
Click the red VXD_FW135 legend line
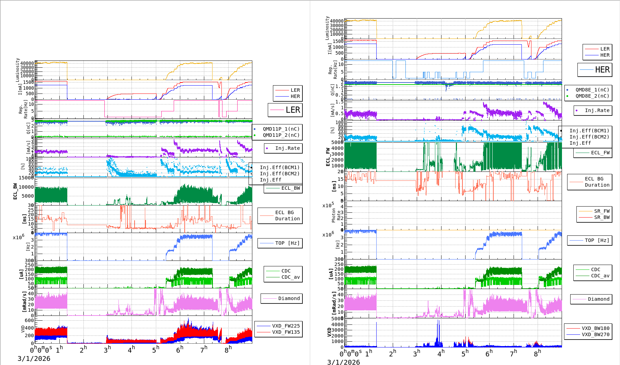pos(264,332)
